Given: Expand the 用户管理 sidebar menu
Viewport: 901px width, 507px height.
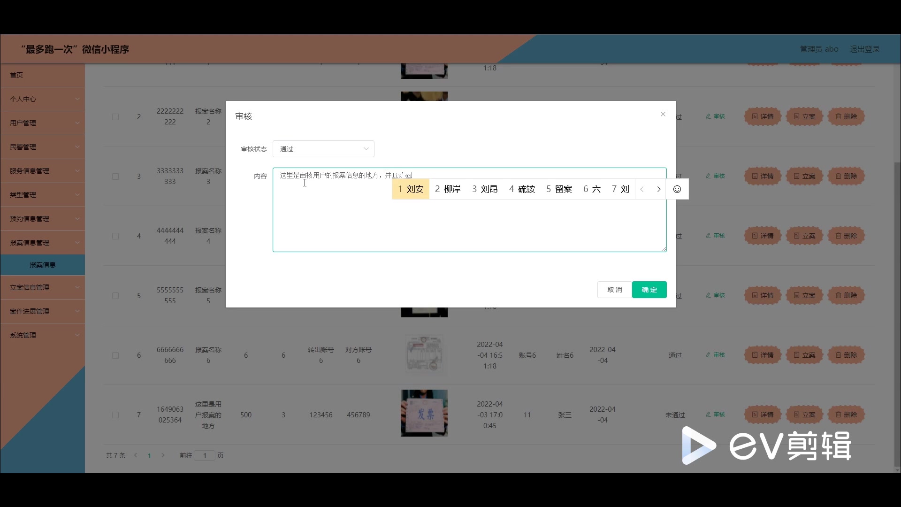Looking at the screenshot, I should tap(42, 123).
